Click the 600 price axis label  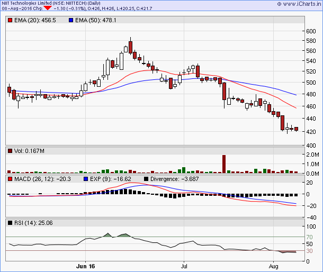point(311,31)
